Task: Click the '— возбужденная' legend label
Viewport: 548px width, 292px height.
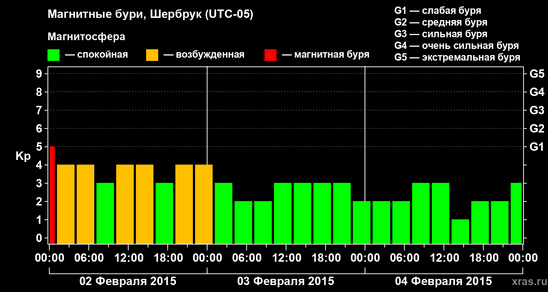Action: tap(204, 55)
